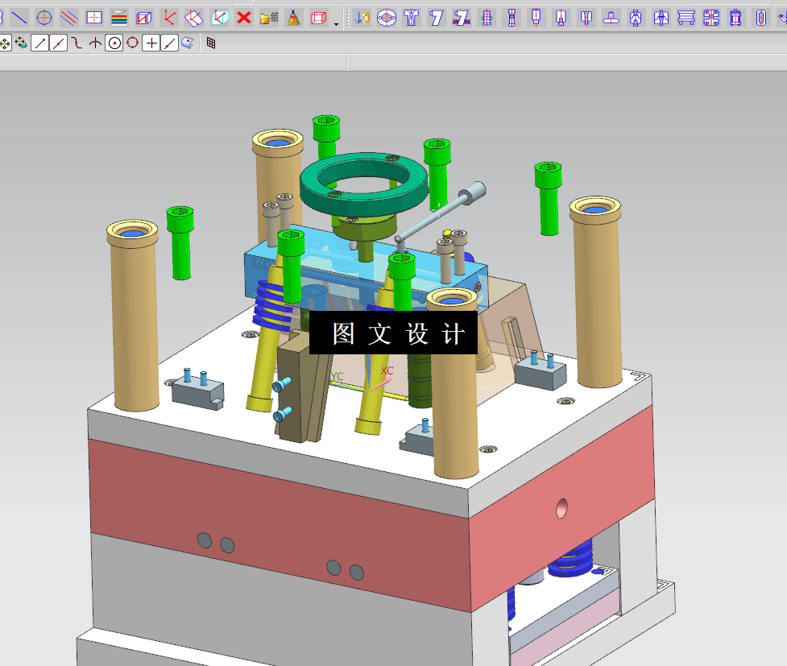787x666 pixels.
Task: Toggle the point on face snap
Action: click(188, 43)
